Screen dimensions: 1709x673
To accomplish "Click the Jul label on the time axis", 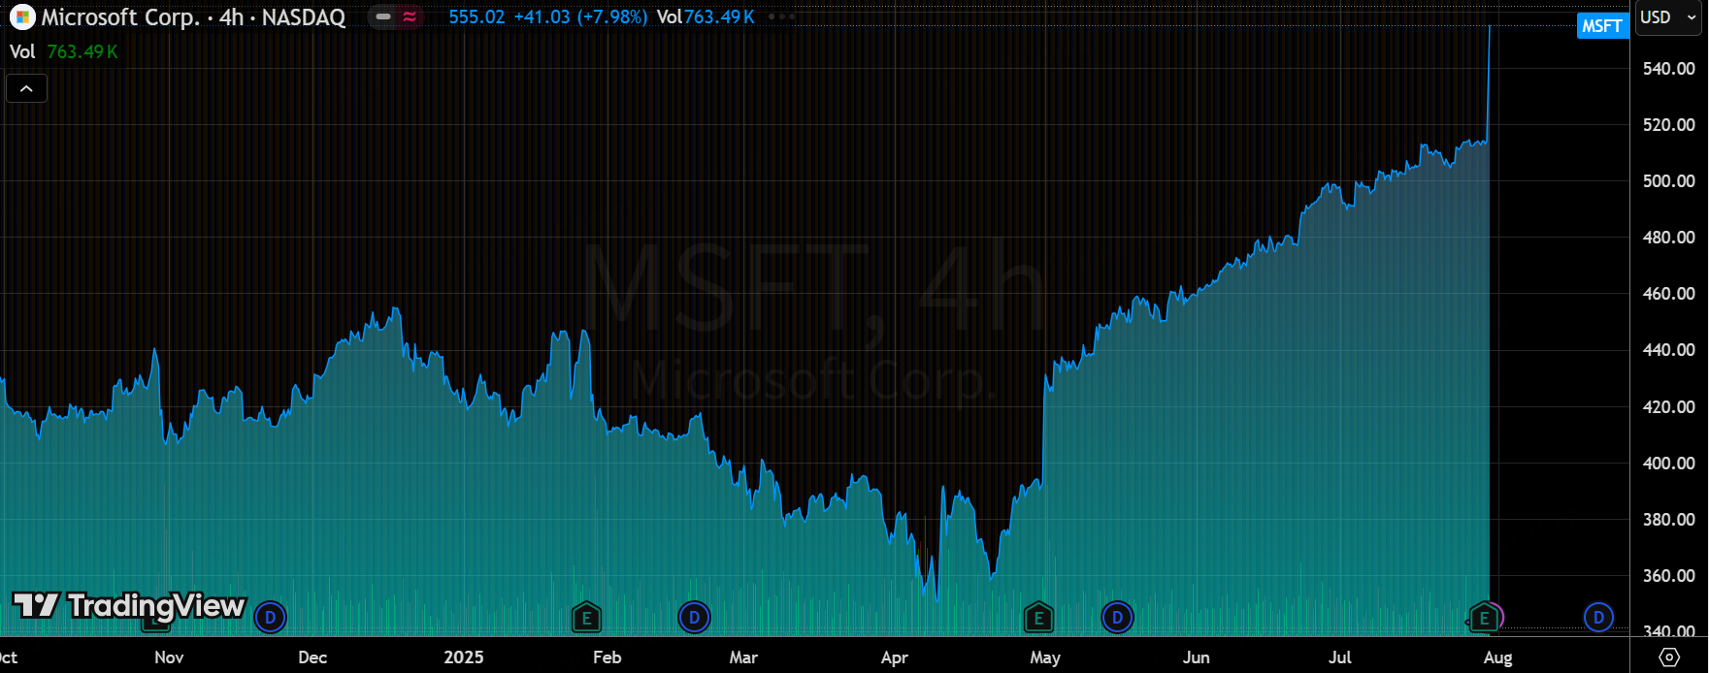I will (x=1340, y=657).
